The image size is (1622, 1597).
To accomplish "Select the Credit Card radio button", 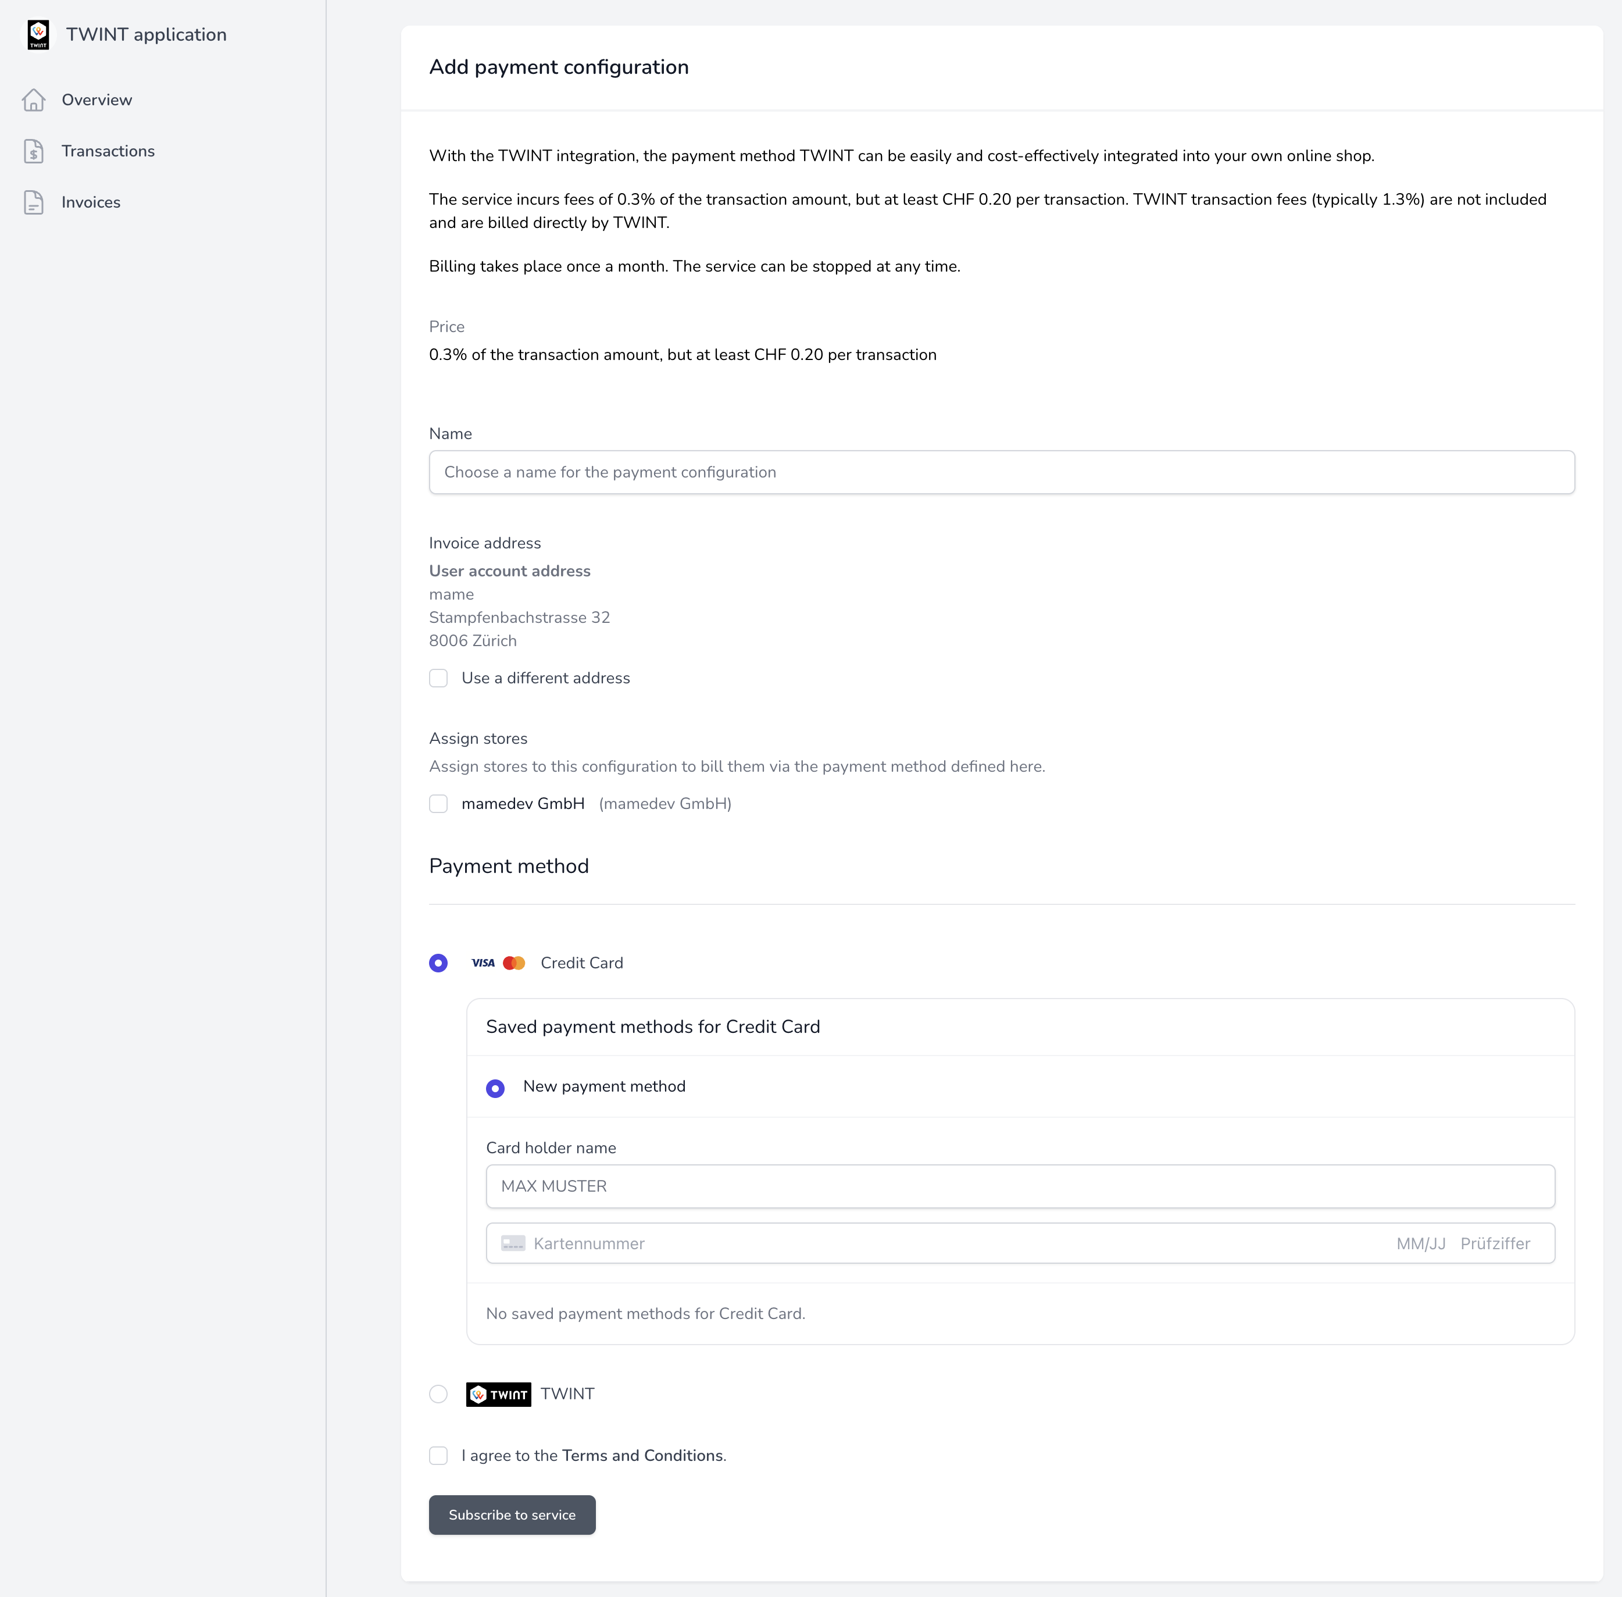I will point(438,963).
